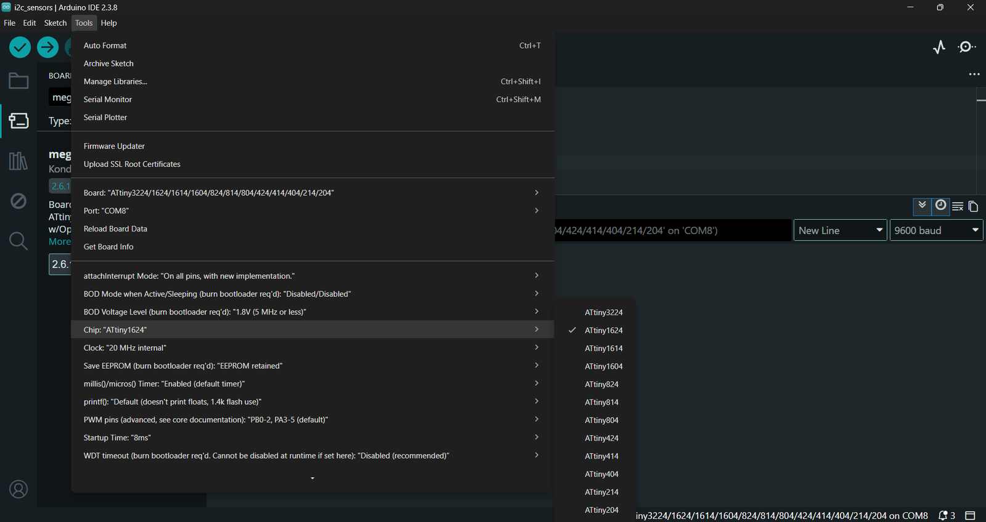Open the Library Manager sidebar icon
The width and height of the screenshot is (986, 522).
coord(18,161)
